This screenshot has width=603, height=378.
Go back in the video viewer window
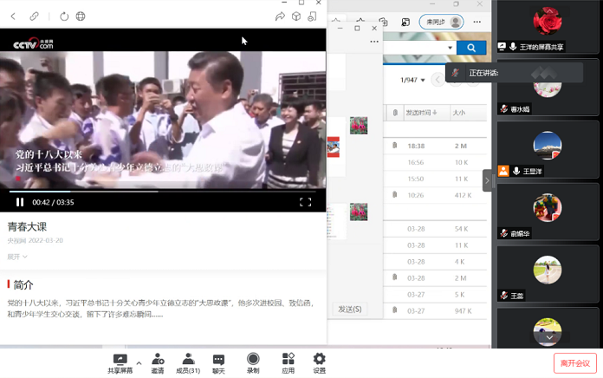(x=13, y=16)
